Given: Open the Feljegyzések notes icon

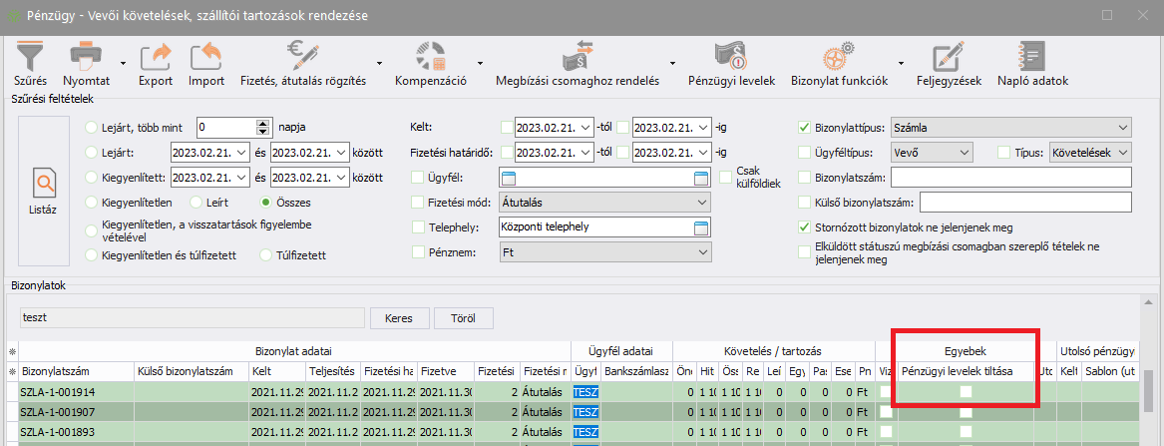Looking at the screenshot, I should (949, 58).
